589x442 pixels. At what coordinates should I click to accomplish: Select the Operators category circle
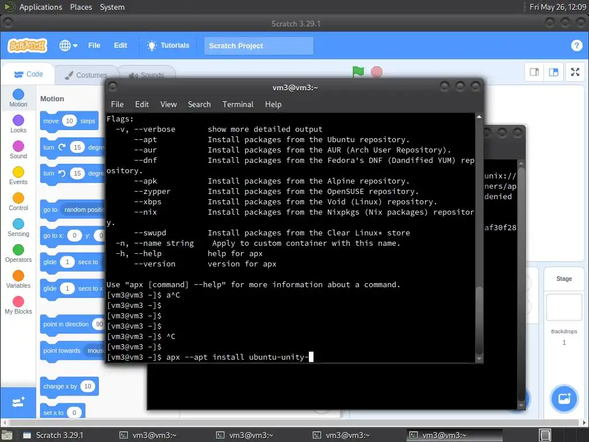[18, 250]
